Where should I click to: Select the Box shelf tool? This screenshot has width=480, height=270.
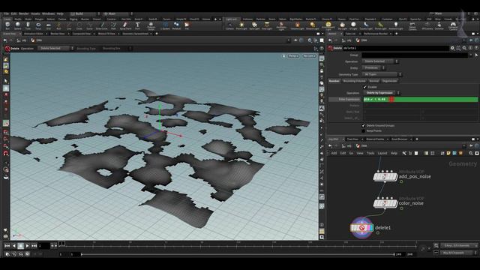tap(7, 25)
